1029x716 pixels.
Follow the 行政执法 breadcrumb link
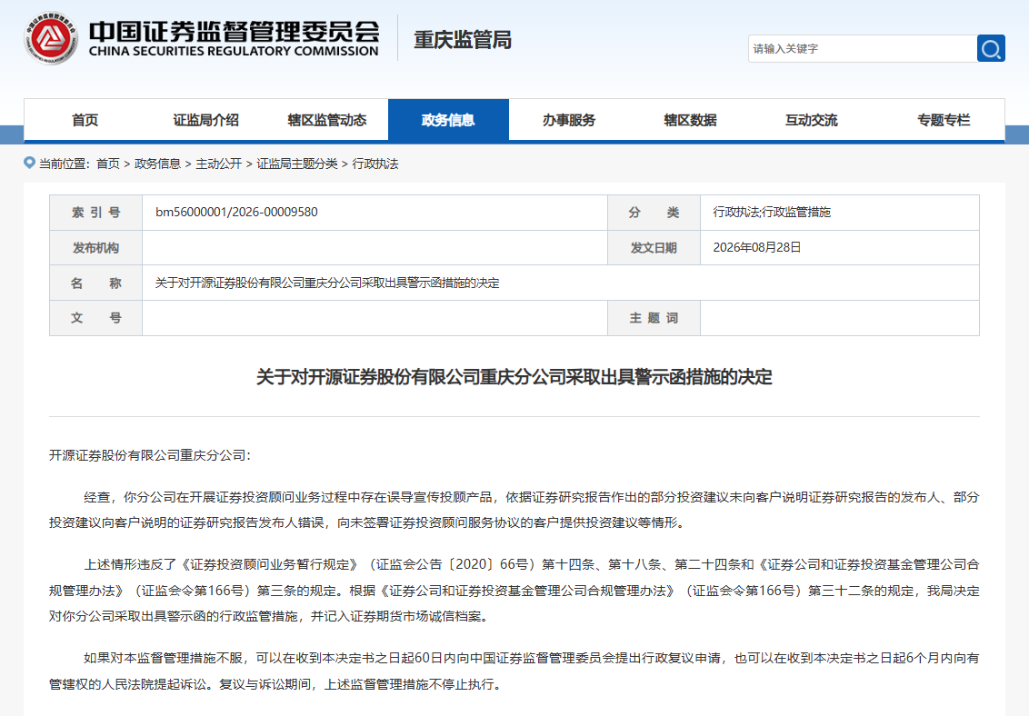(x=375, y=164)
